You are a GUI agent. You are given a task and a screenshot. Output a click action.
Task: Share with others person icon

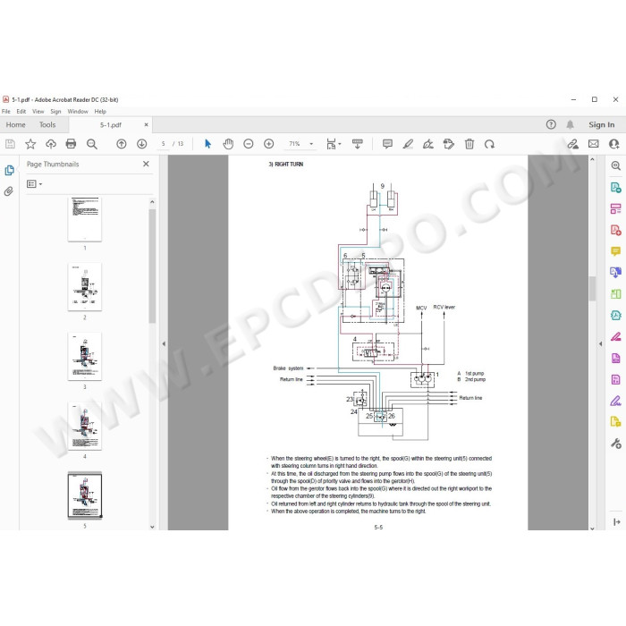614,144
